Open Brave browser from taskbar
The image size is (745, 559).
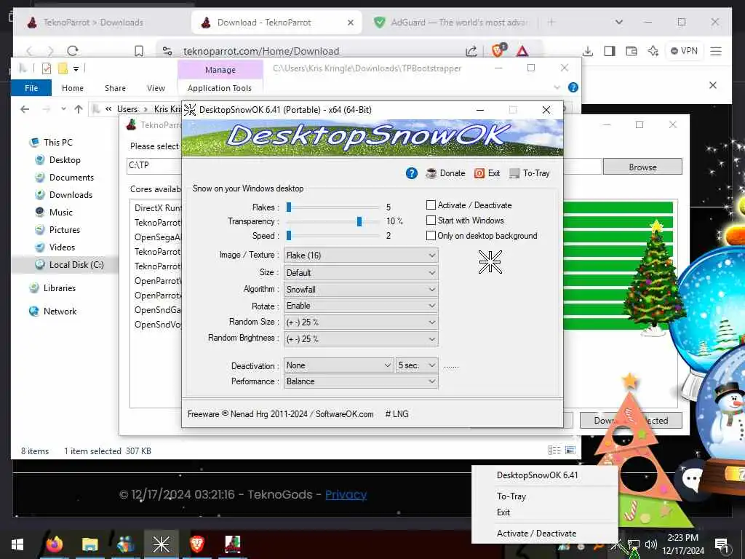[196, 544]
